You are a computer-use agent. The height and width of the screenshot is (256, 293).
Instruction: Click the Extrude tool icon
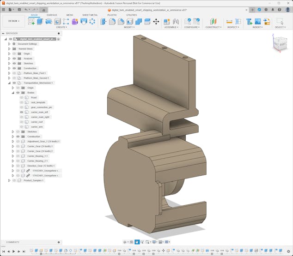pos(40,21)
